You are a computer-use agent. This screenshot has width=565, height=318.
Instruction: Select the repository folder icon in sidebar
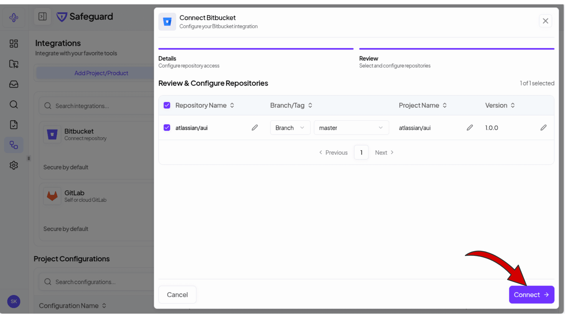pyautogui.click(x=14, y=64)
